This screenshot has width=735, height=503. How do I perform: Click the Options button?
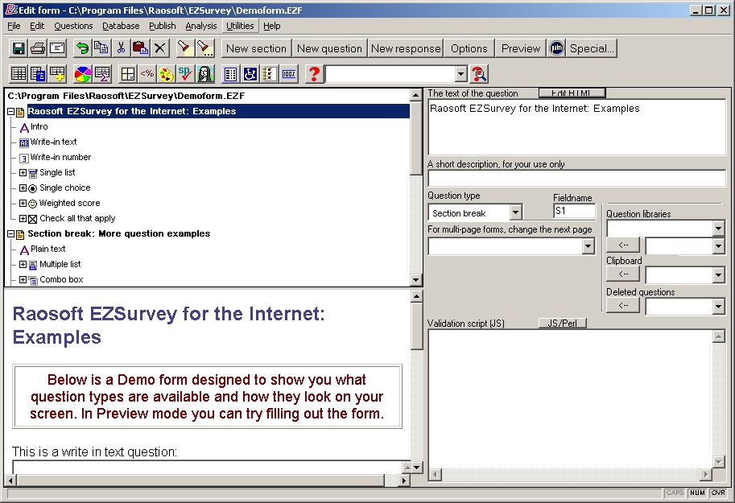pyautogui.click(x=469, y=48)
